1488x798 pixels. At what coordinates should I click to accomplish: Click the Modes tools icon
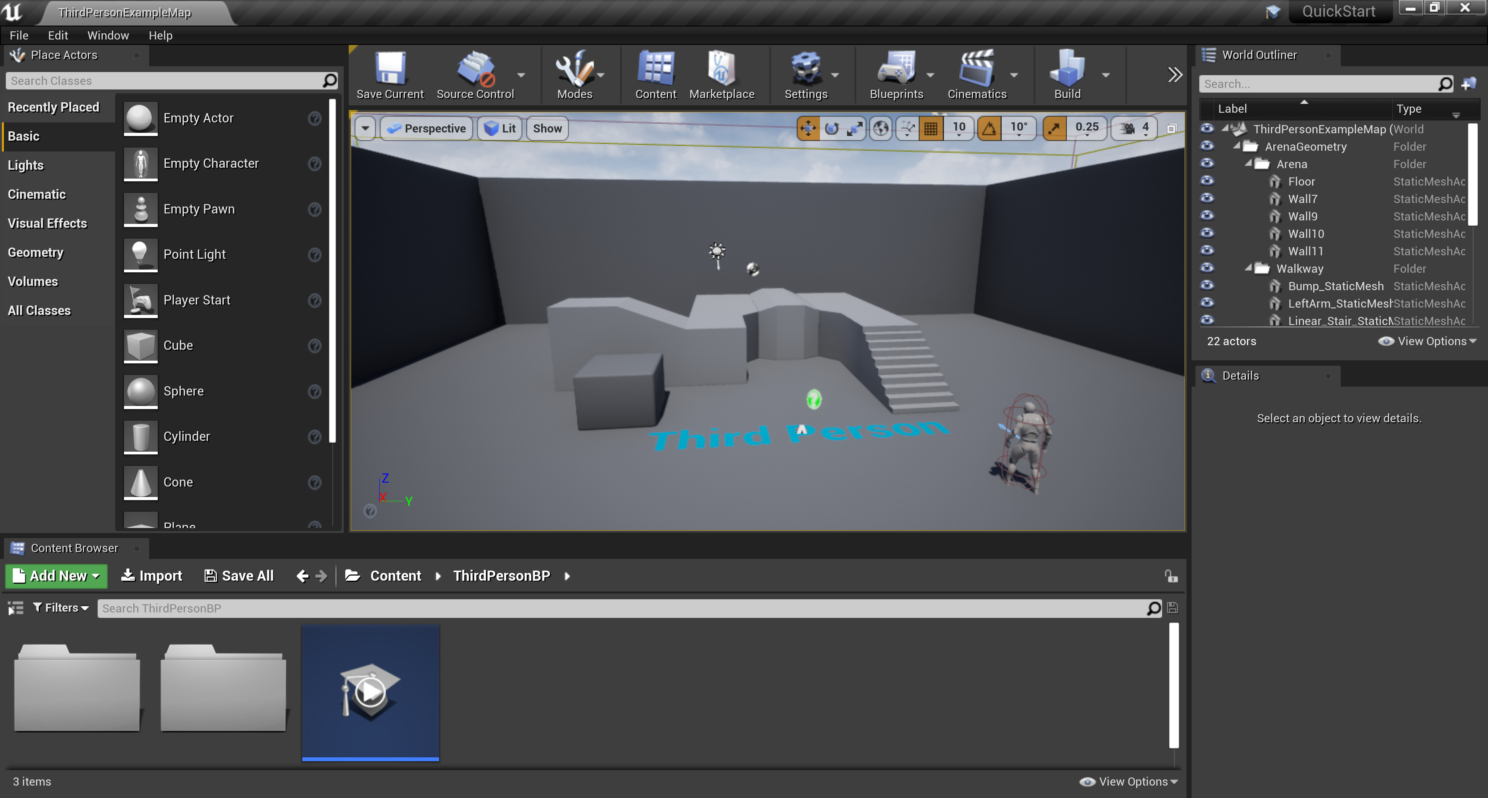tap(573, 70)
